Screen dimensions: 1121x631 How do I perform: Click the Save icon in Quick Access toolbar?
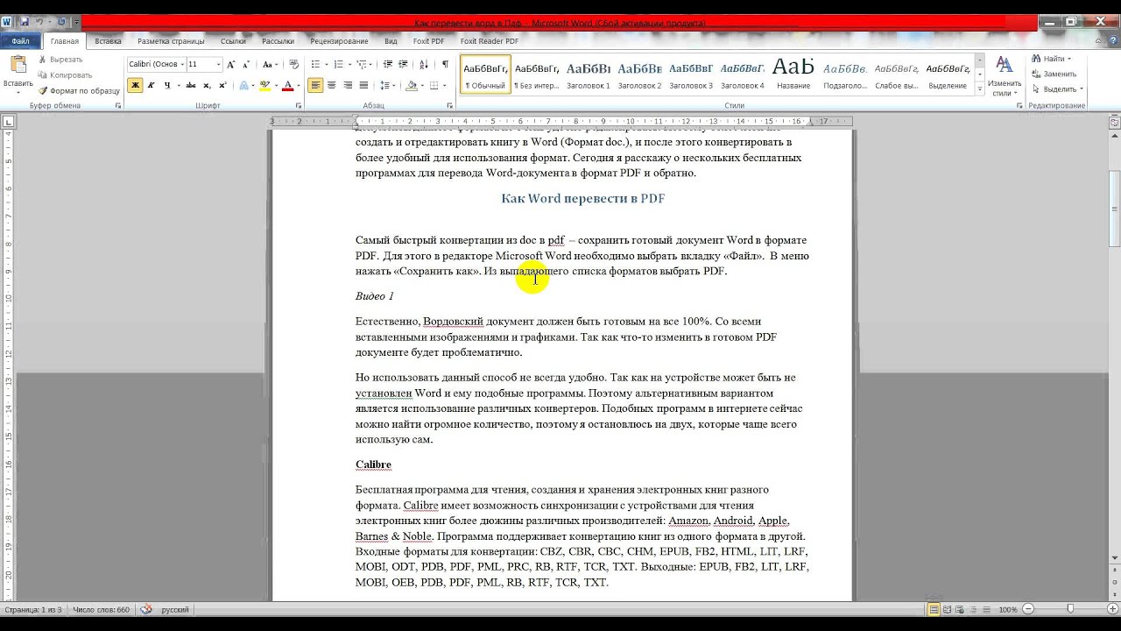(24, 22)
